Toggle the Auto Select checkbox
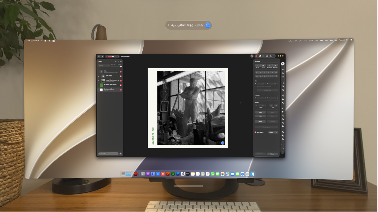This screenshot has width=378, height=212. [x=255, y=132]
